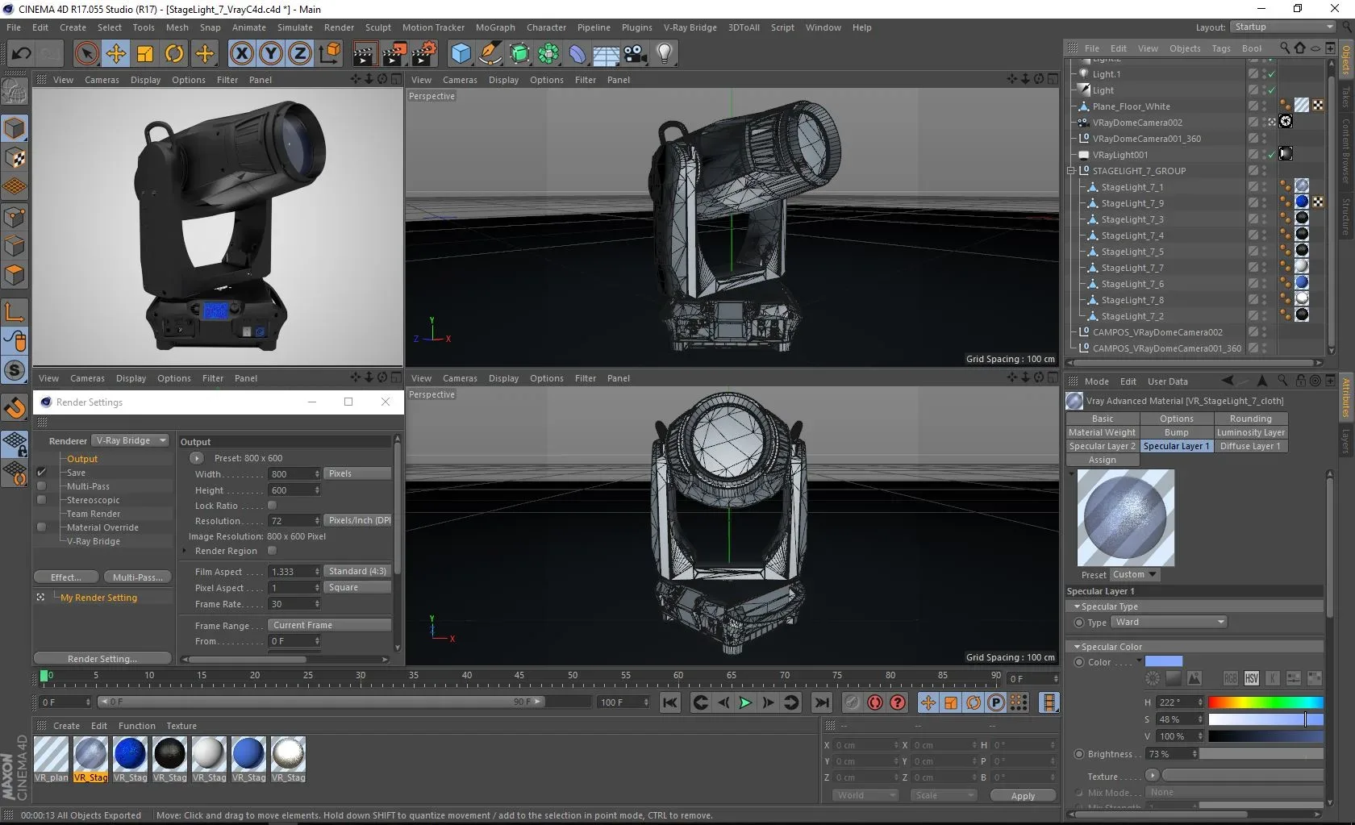Select the Rotate tool
The width and height of the screenshot is (1355, 825).
pos(174,54)
